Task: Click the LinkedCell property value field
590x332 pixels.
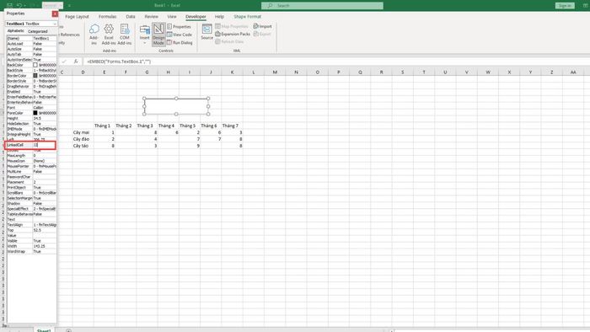Action: point(44,145)
